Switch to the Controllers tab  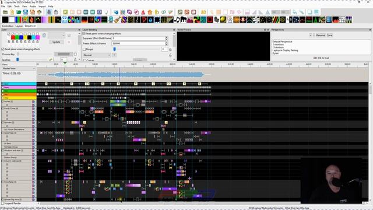(x=8, y=26)
